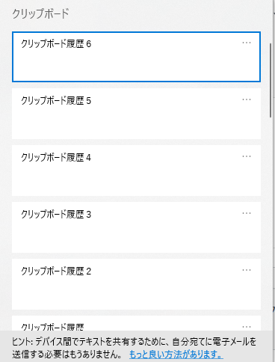The width and height of the screenshot is (275, 362).
Task: Select clipboard item クリップボード履歴 2
Action: tap(136, 284)
